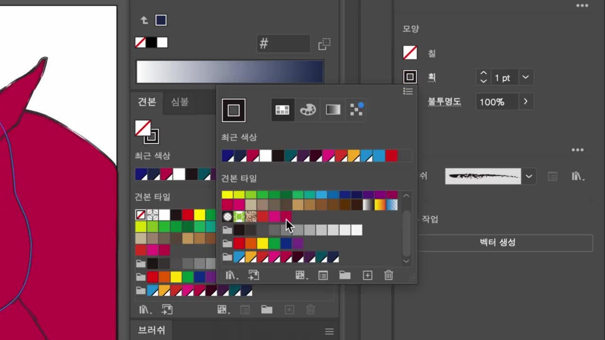Open the 브러쉬 panel tab
Image resolution: width=605 pixels, height=340 pixels.
point(151,330)
